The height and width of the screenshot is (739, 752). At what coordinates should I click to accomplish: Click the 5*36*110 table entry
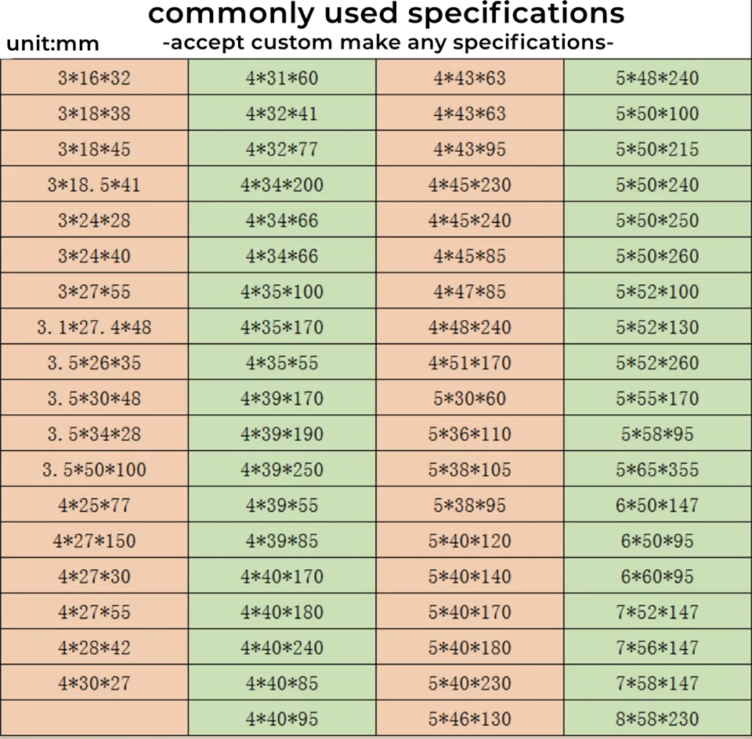(x=470, y=434)
